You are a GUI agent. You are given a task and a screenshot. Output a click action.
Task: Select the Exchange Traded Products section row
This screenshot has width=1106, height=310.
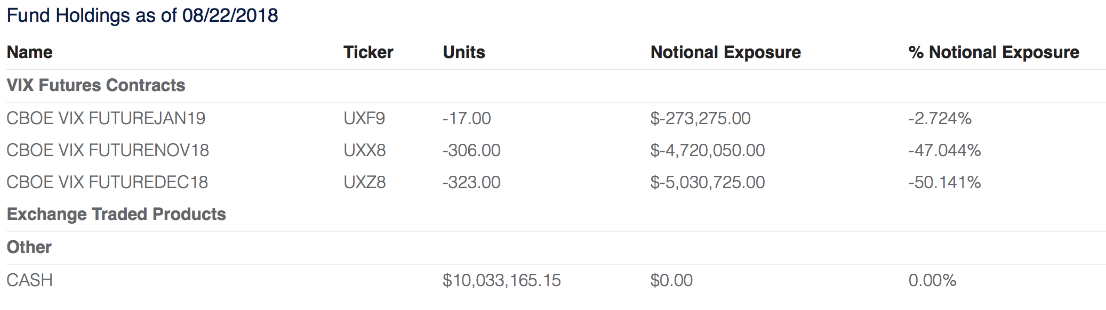pyautogui.click(x=116, y=214)
